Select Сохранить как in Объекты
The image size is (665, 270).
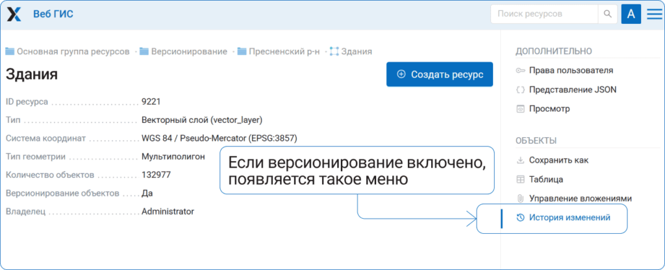click(x=558, y=161)
